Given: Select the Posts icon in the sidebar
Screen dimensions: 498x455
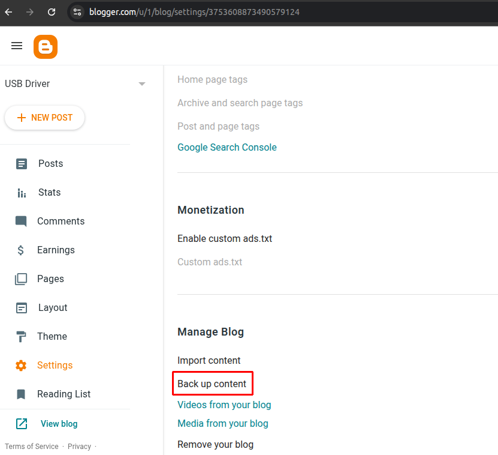Looking at the screenshot, I should point(21,163).
